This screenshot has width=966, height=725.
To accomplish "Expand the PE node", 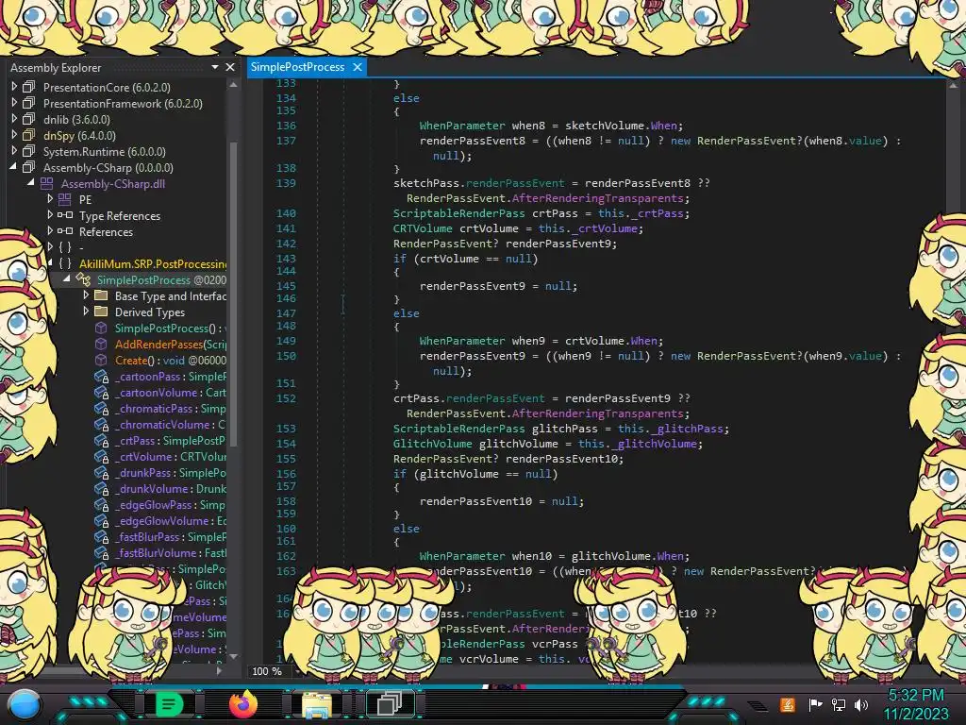I will click(x=50, y=199).
